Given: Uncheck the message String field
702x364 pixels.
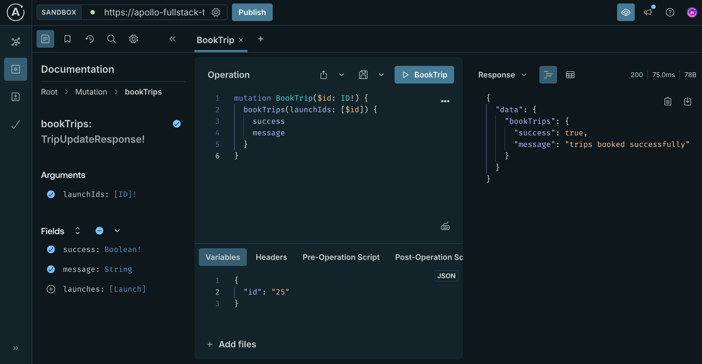Looking at the screenshot, I should pyautogui.click(x=51, y=269).
